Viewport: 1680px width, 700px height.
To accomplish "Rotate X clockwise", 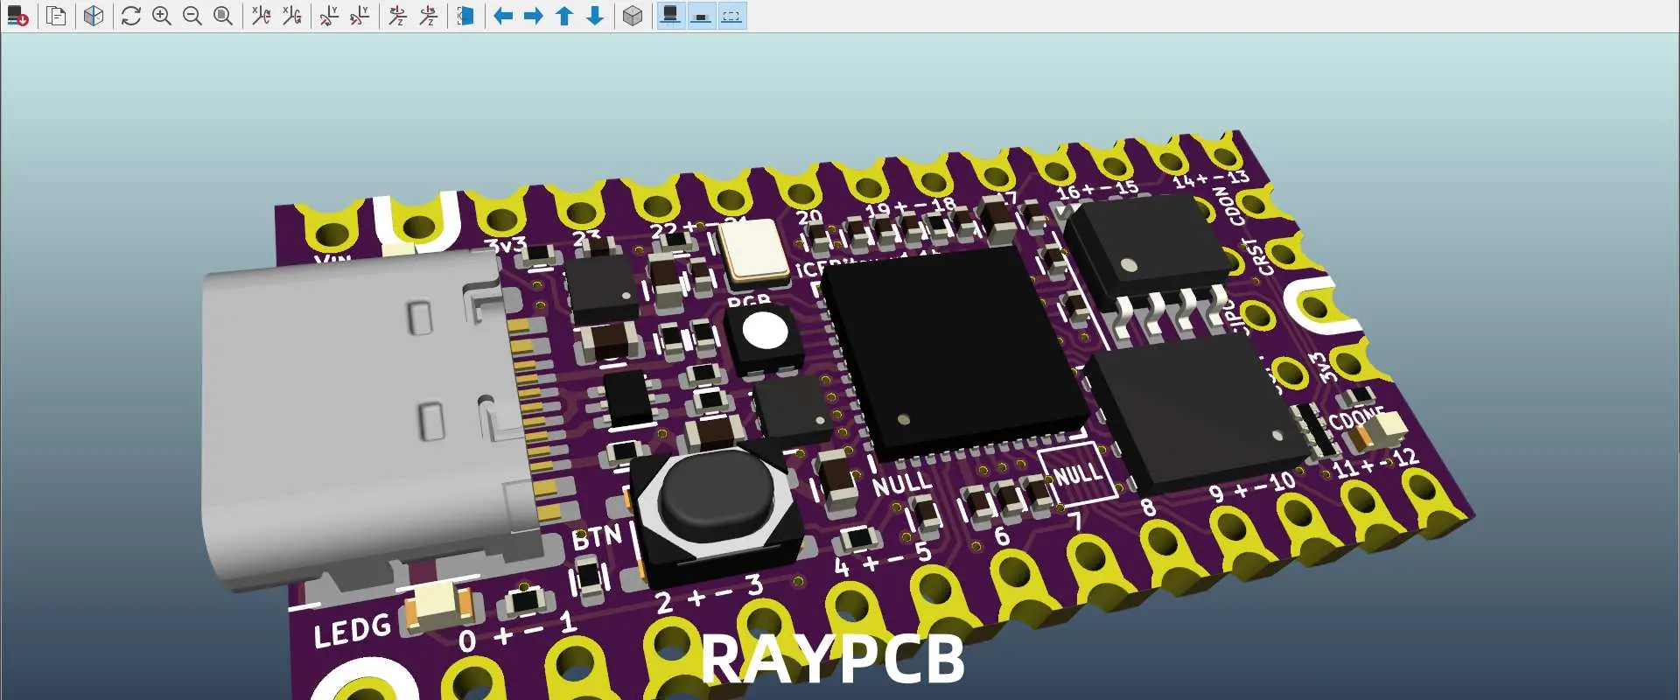I will (261, 16).
